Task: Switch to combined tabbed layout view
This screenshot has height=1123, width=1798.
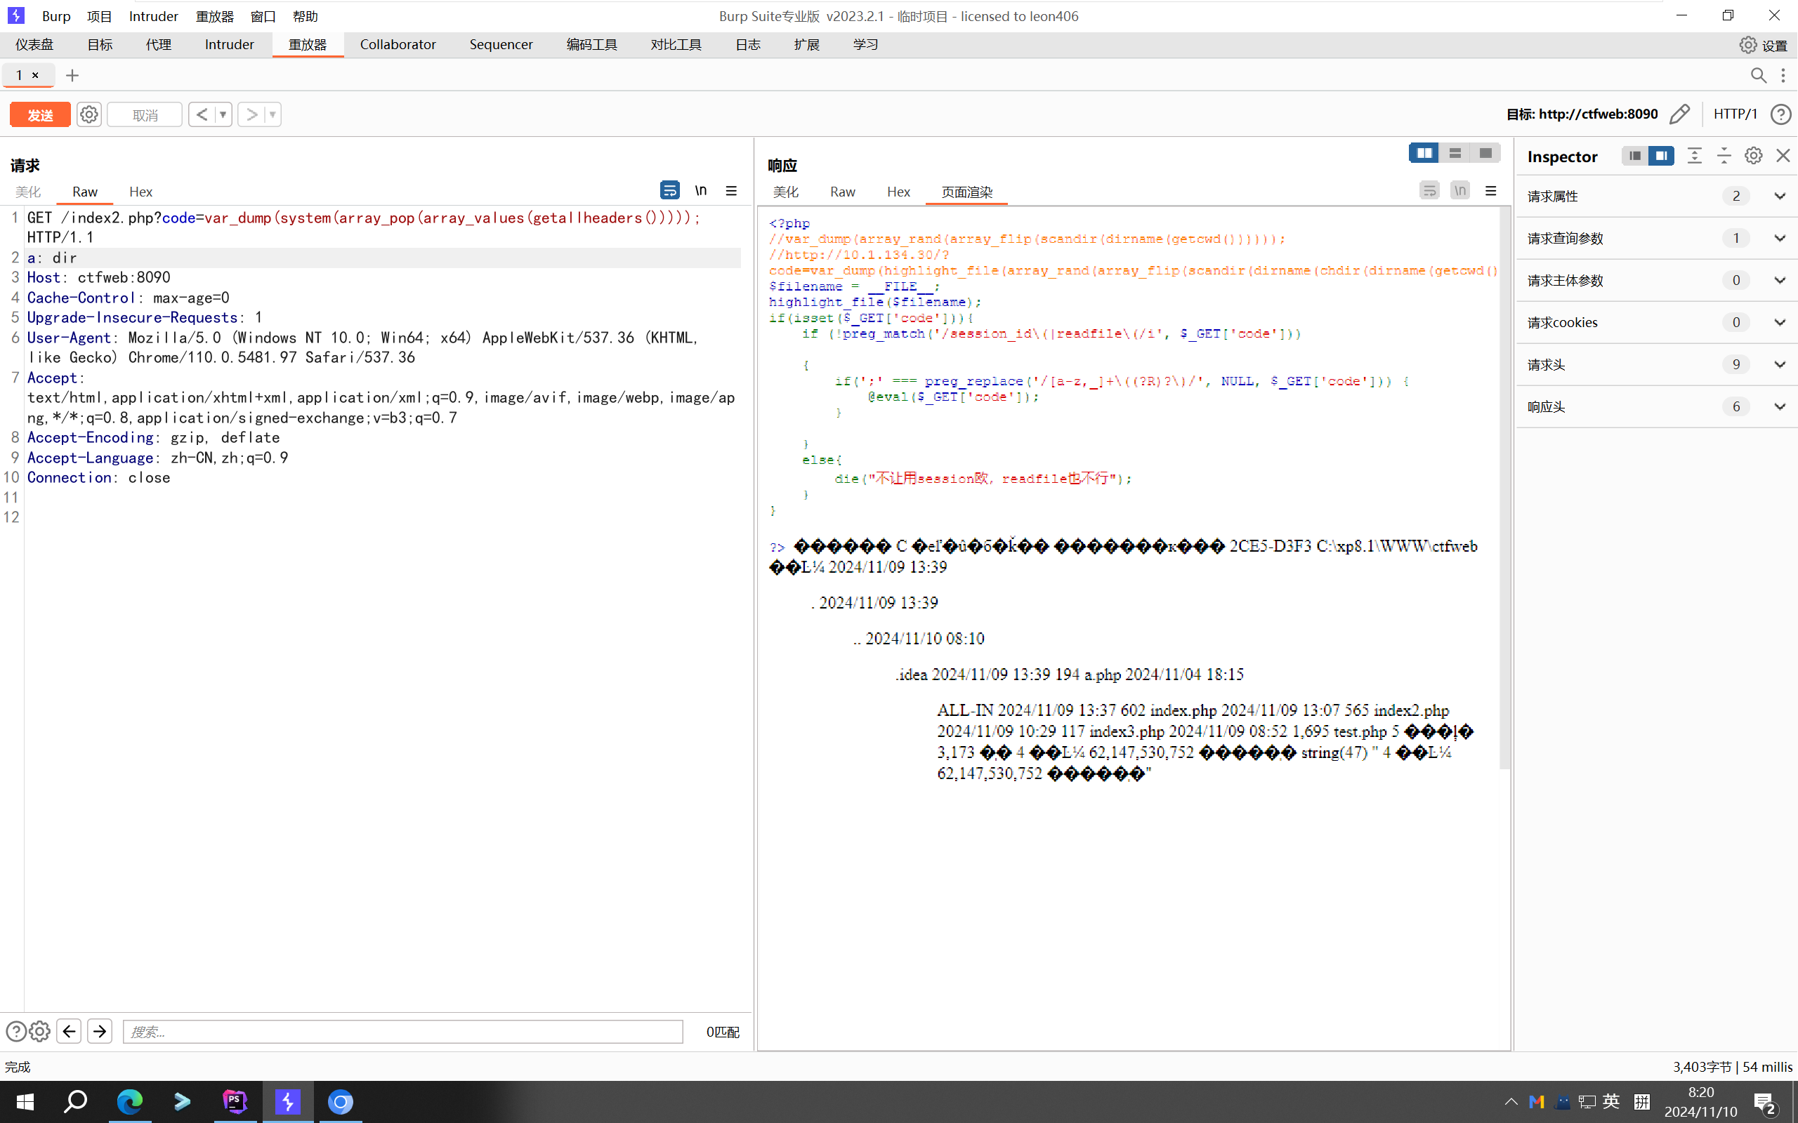Action: click(x=1485, y=153)
